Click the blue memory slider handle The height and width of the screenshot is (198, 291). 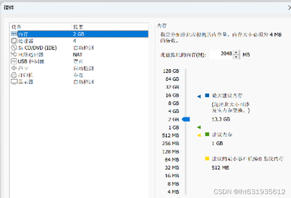tap(186, 120)
